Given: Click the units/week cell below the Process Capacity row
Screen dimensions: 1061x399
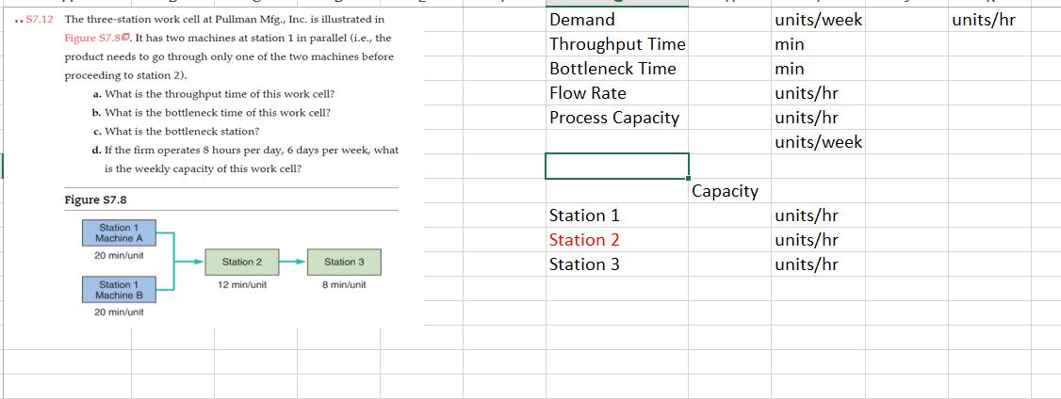Looking at the screenshot, I should click(818, 141).
